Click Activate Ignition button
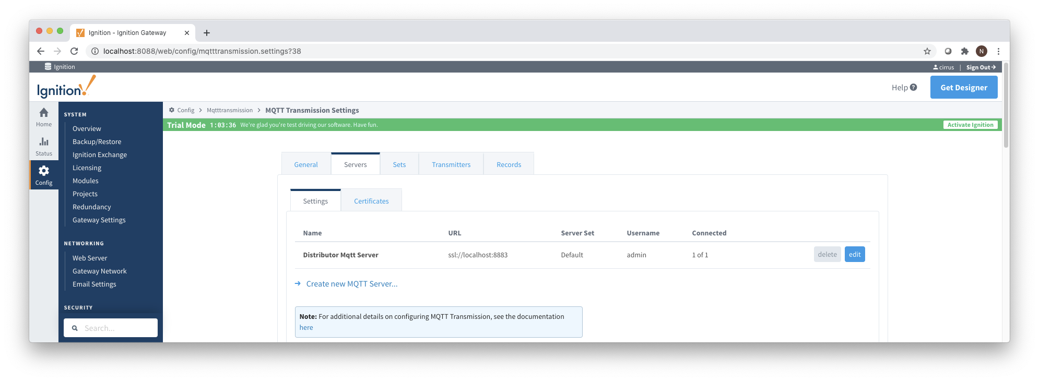Screen dimensions: 1039x381 [x=971, y=125]
